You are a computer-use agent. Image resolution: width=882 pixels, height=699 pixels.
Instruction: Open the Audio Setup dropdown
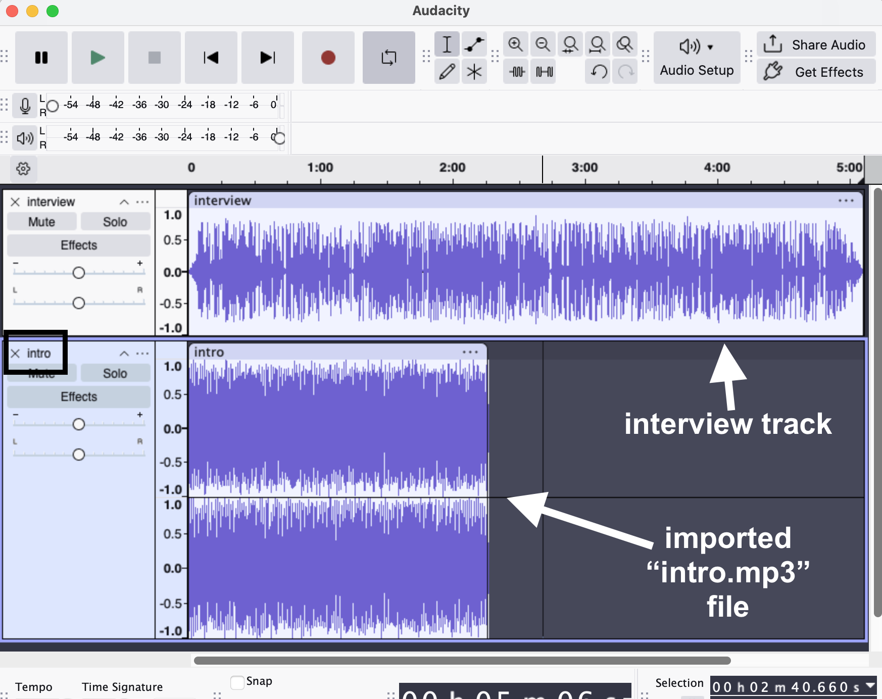(x=697, y=58)
